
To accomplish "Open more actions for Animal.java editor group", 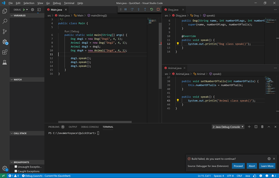I will (275, 68).
